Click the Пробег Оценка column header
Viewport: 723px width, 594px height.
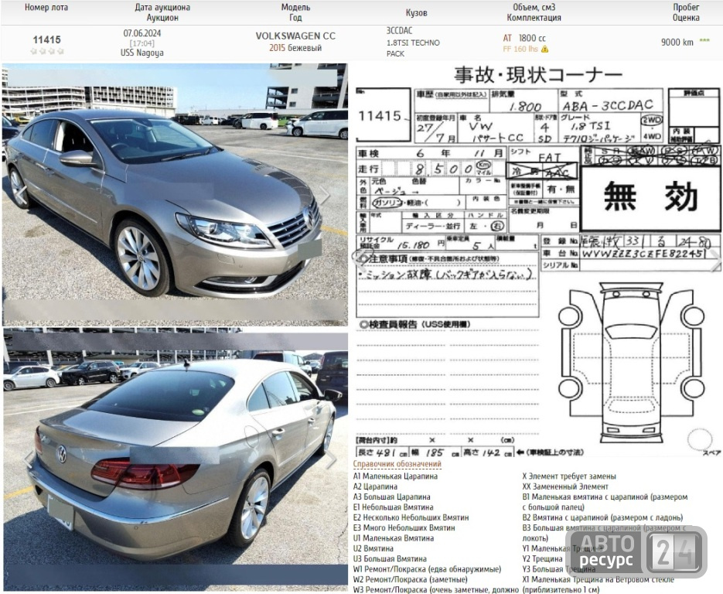pos(686,12)
